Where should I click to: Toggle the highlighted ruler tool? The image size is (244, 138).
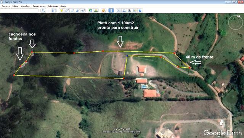coord(111,10)
